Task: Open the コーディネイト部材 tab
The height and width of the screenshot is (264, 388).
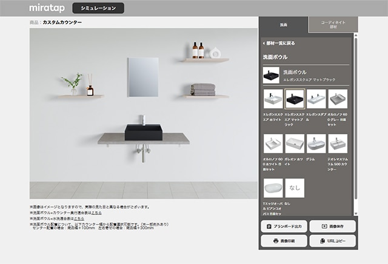Action: click(x=333, y=25)
